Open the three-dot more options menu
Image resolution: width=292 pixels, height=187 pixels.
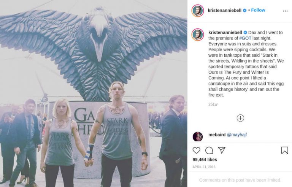pyautogui.click(x=285, y=11)
